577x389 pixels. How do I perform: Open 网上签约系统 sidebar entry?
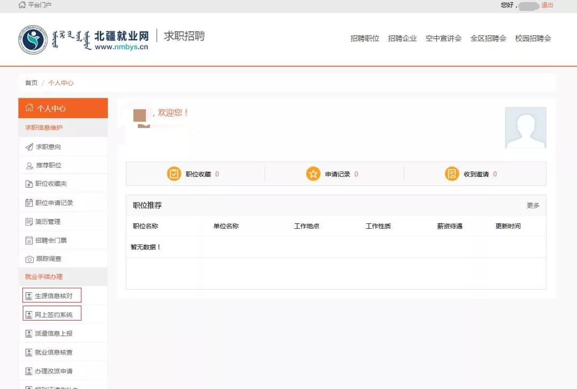53,315
